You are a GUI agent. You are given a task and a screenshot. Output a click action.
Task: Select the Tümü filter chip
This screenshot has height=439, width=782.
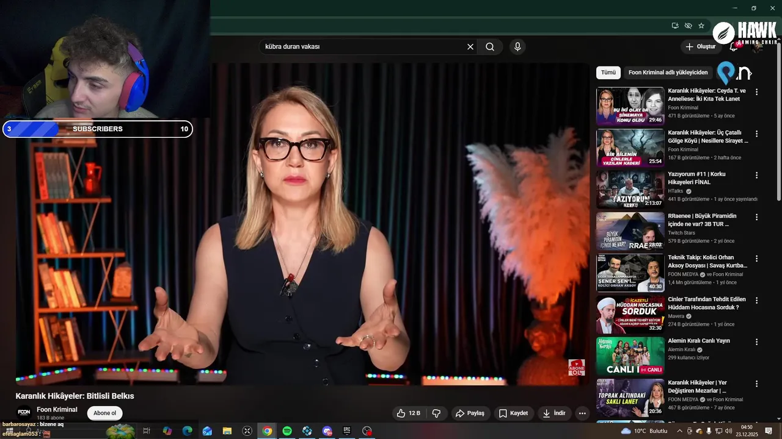(x=608, y=73)
